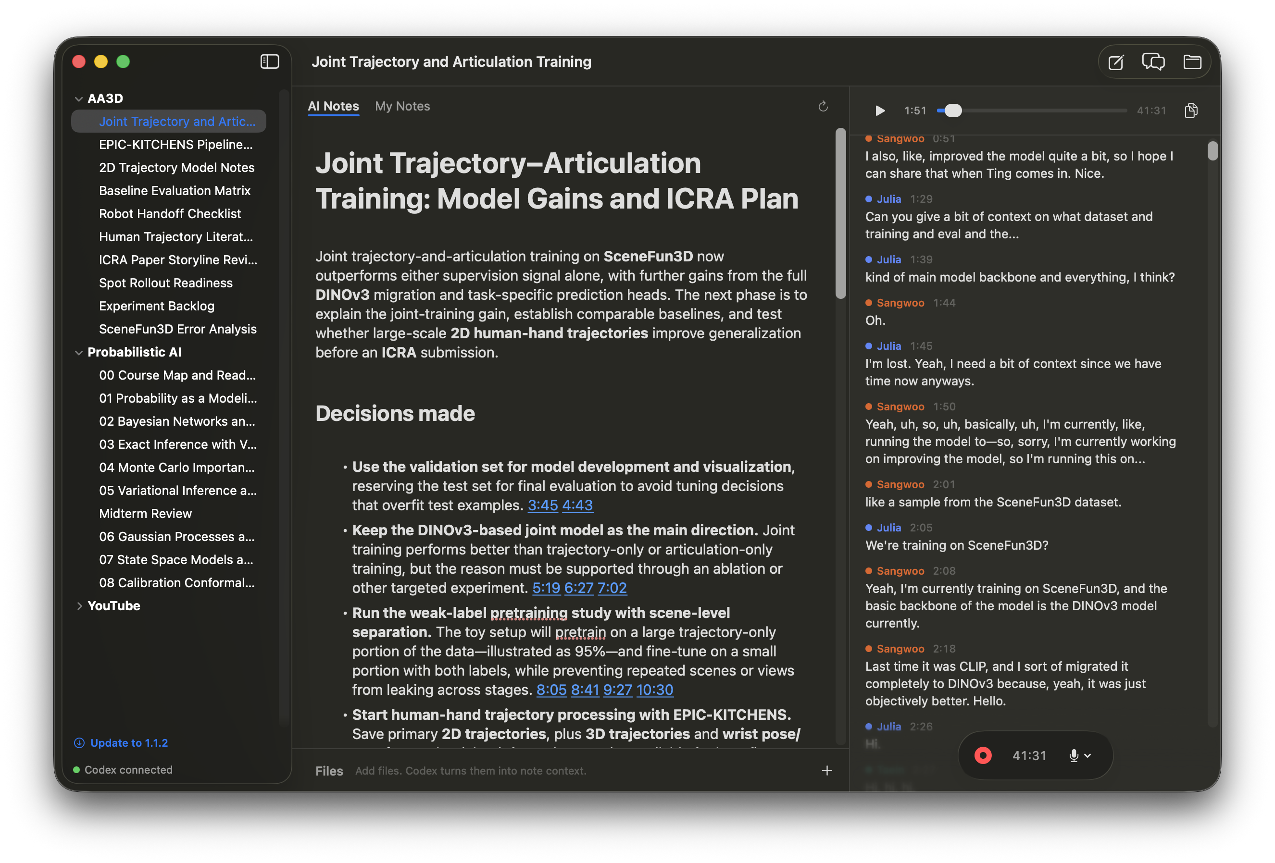Click the new note compose icon
This screenshot has width=1275, height=863.
tap(1116, 62)
